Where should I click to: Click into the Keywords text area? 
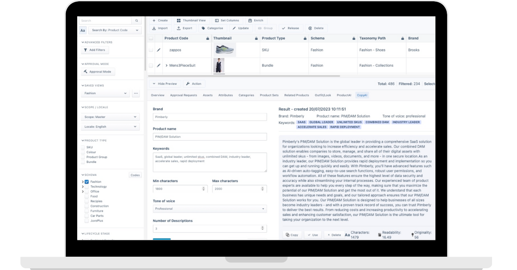[x=210, y=163]
